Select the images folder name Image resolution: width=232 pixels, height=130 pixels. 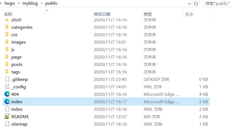pyautogui.click(x=19, y=42)
